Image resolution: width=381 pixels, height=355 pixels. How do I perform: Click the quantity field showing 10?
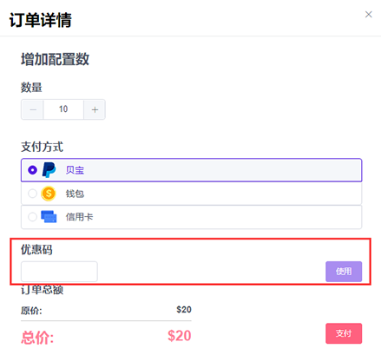coord(63,109)
